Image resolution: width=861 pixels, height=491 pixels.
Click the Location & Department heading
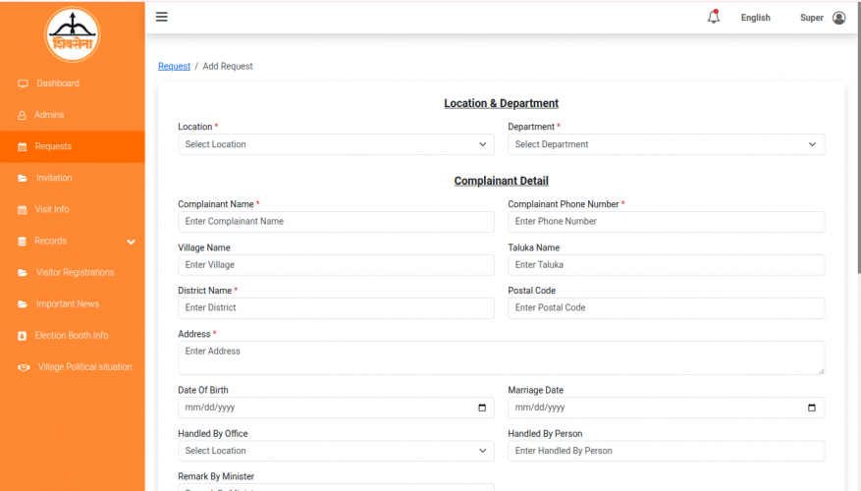tap(502, 103)
